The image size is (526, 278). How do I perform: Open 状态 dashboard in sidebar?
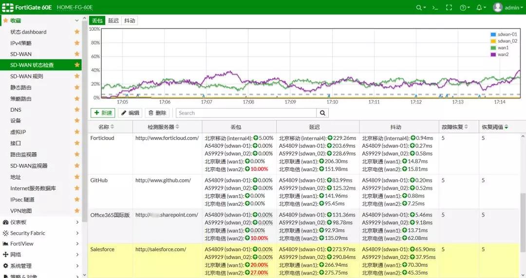point(29,32)
